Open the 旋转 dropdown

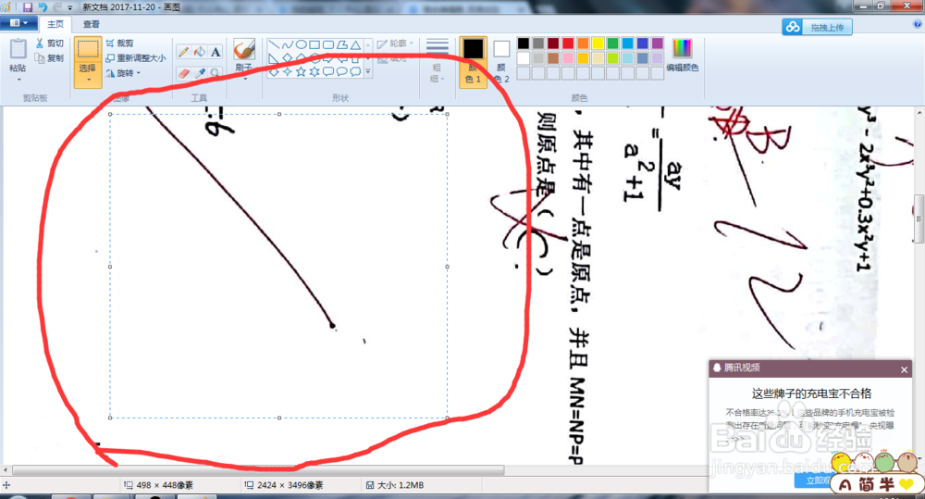click(123, 73)
